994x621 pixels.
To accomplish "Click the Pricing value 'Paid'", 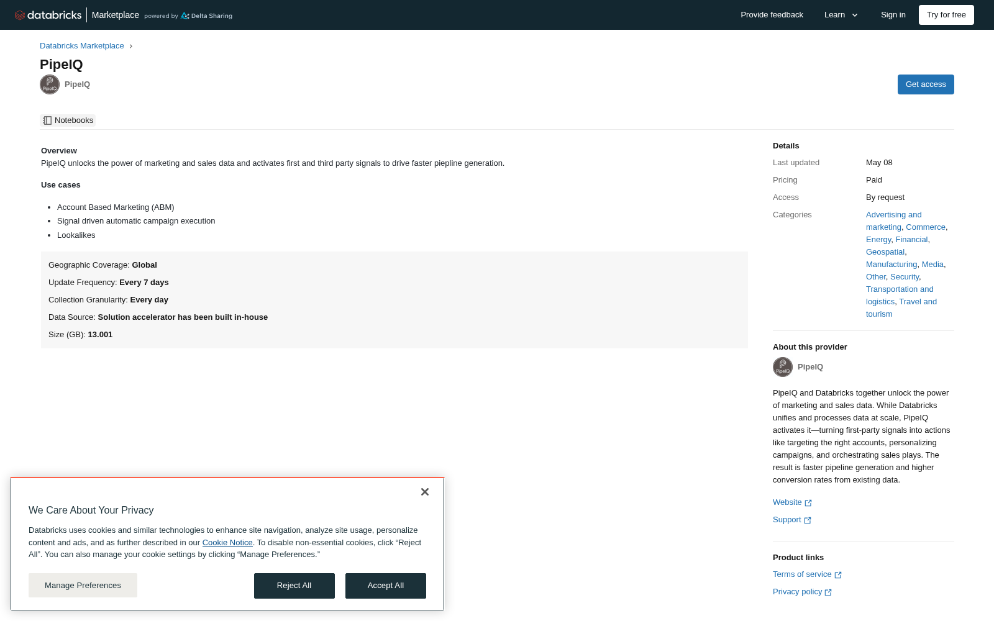I will click(874, 180).
